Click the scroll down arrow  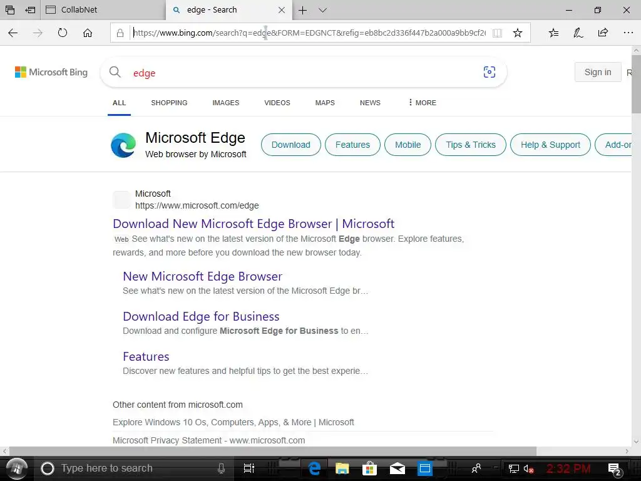coord(636,442)
